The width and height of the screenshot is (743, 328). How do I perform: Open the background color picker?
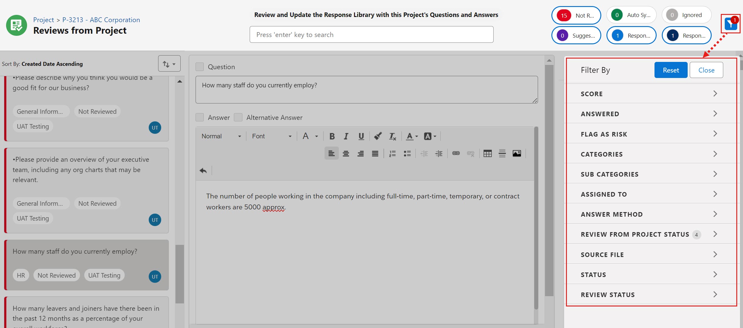(430, 136)
